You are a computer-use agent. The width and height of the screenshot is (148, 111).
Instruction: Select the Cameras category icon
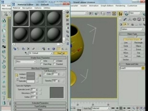133,25
